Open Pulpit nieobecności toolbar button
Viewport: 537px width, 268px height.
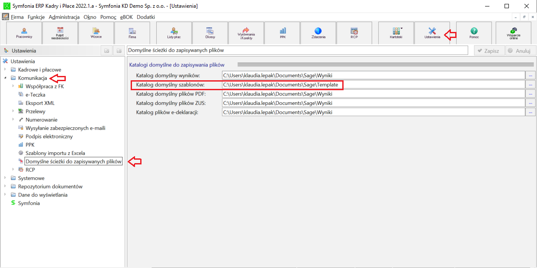[x=60, y=33]
